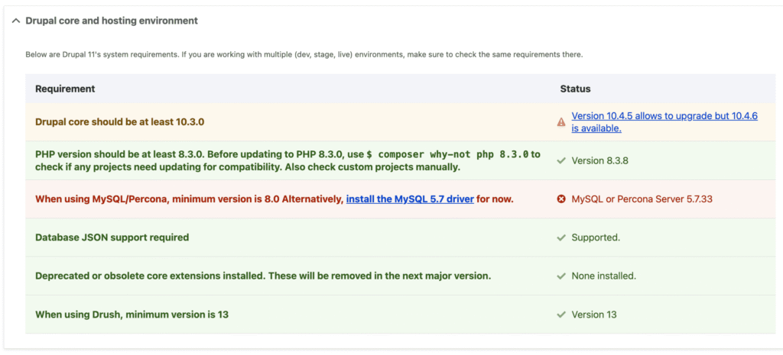Screen dimensions: 783x355
Task: Click the Drupal core and hosting environment heading
Action: [112, 21]
